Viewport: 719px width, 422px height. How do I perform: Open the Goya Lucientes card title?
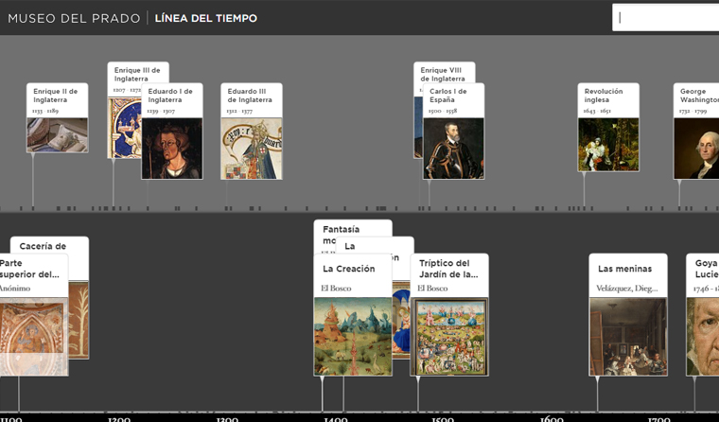pyautogui.click(x=707, y=269)
